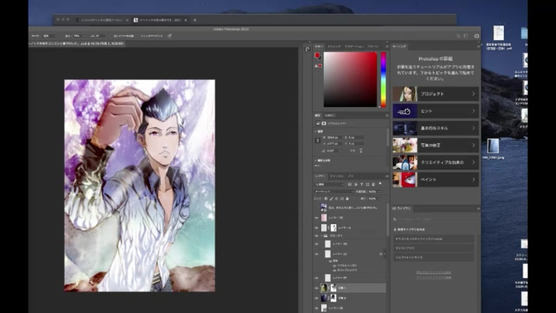
Task: Toggle visibility of グループ 1
Action: coord(316,236)
